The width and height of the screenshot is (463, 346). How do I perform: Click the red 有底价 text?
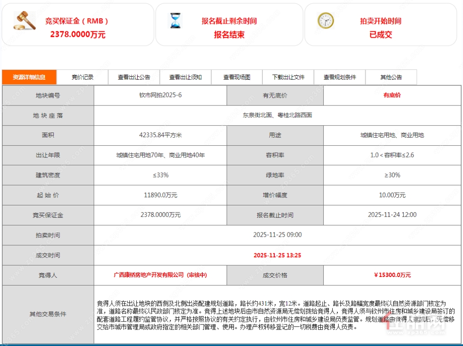pos(392,95)
